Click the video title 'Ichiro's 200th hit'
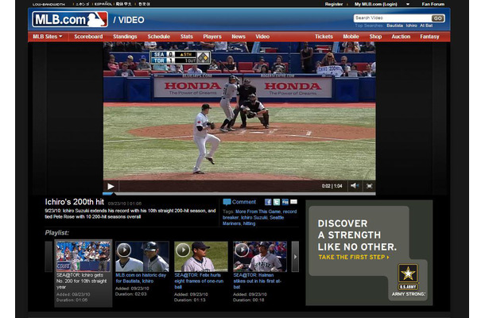This screenshot has width=485, height=318. click(74, 202)
